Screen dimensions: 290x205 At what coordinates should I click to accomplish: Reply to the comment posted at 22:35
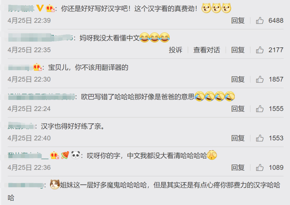238,50
